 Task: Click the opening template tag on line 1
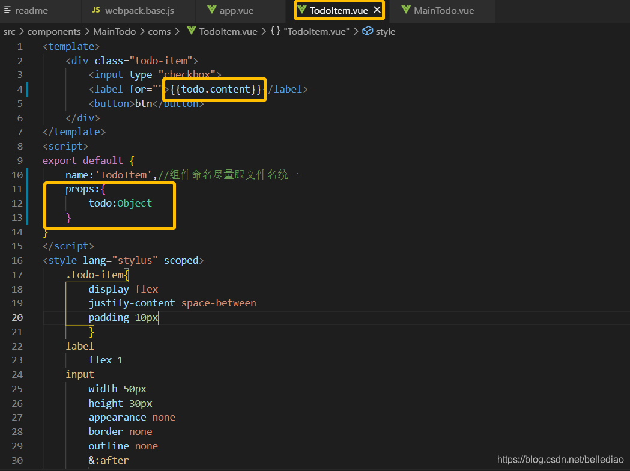71,47
